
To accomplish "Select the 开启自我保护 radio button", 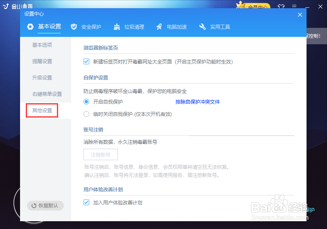I will 86,102.
